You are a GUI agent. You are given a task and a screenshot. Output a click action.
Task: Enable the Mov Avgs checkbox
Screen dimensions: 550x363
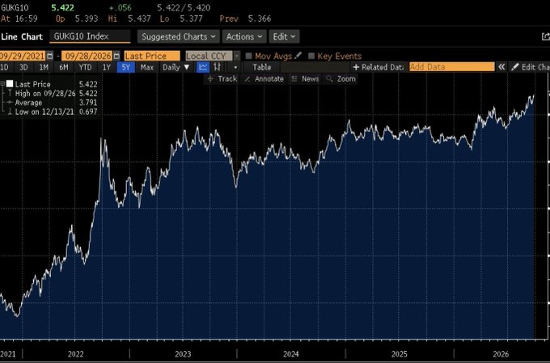248,56
